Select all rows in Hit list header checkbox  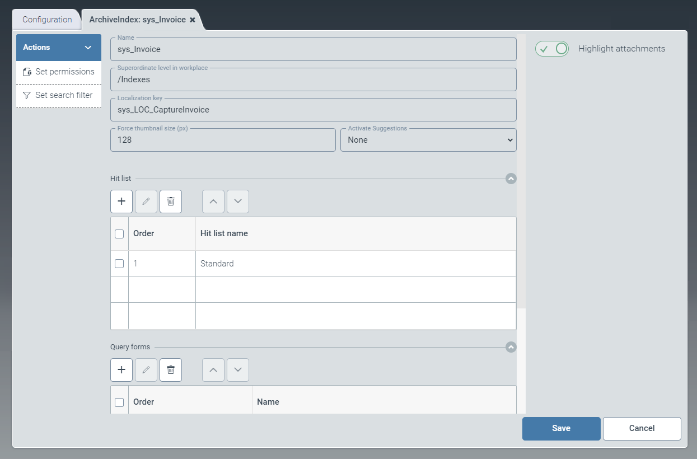tap(119, 234)
